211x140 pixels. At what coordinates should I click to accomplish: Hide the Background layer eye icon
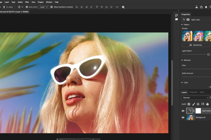pos(183,118)
